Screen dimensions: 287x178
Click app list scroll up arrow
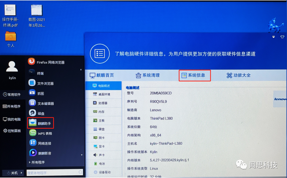[81, 70]
